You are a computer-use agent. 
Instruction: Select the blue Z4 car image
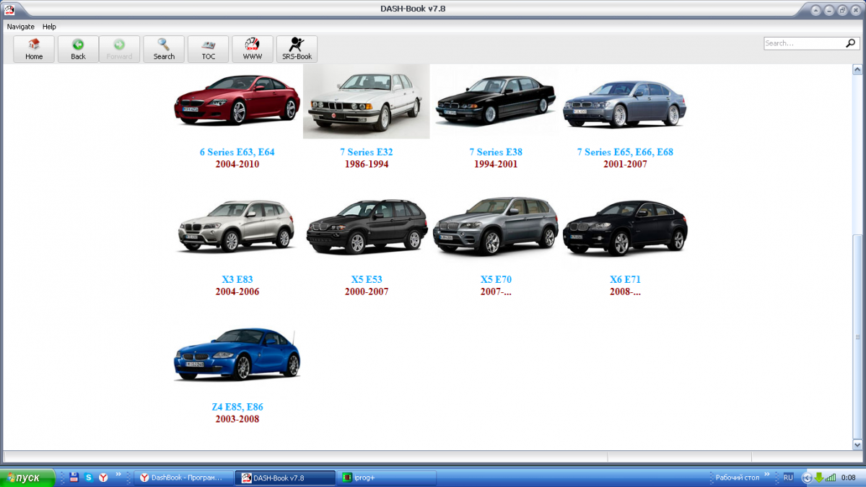coord(237,355)
